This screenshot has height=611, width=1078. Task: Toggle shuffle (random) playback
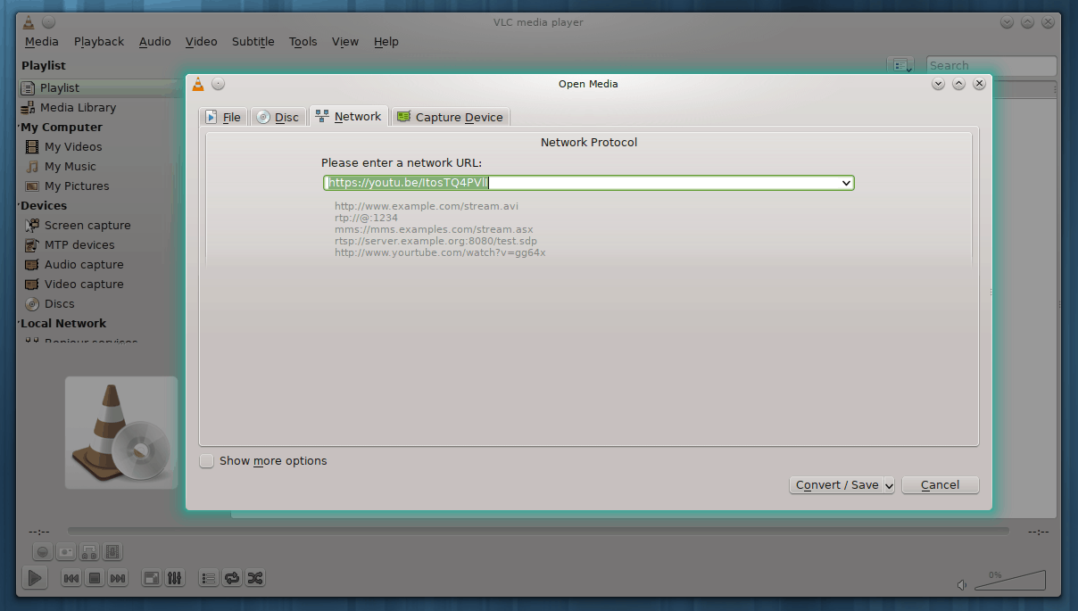[x=255, y=578]
